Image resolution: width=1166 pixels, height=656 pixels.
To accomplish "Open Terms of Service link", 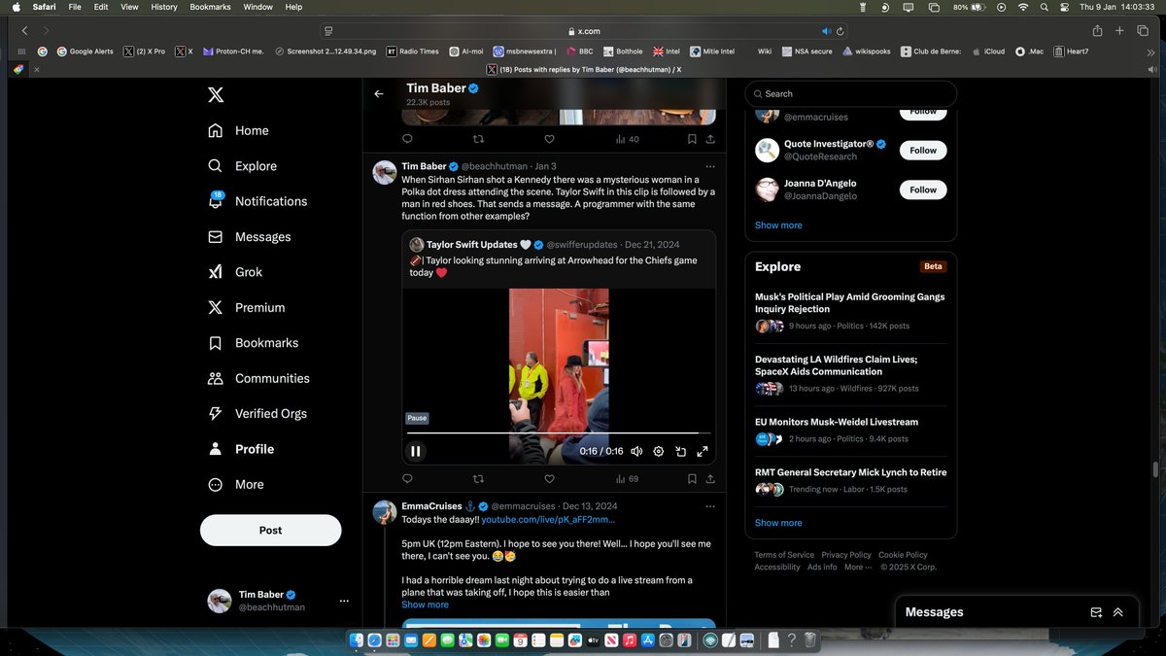I will (x=784, y=555).
